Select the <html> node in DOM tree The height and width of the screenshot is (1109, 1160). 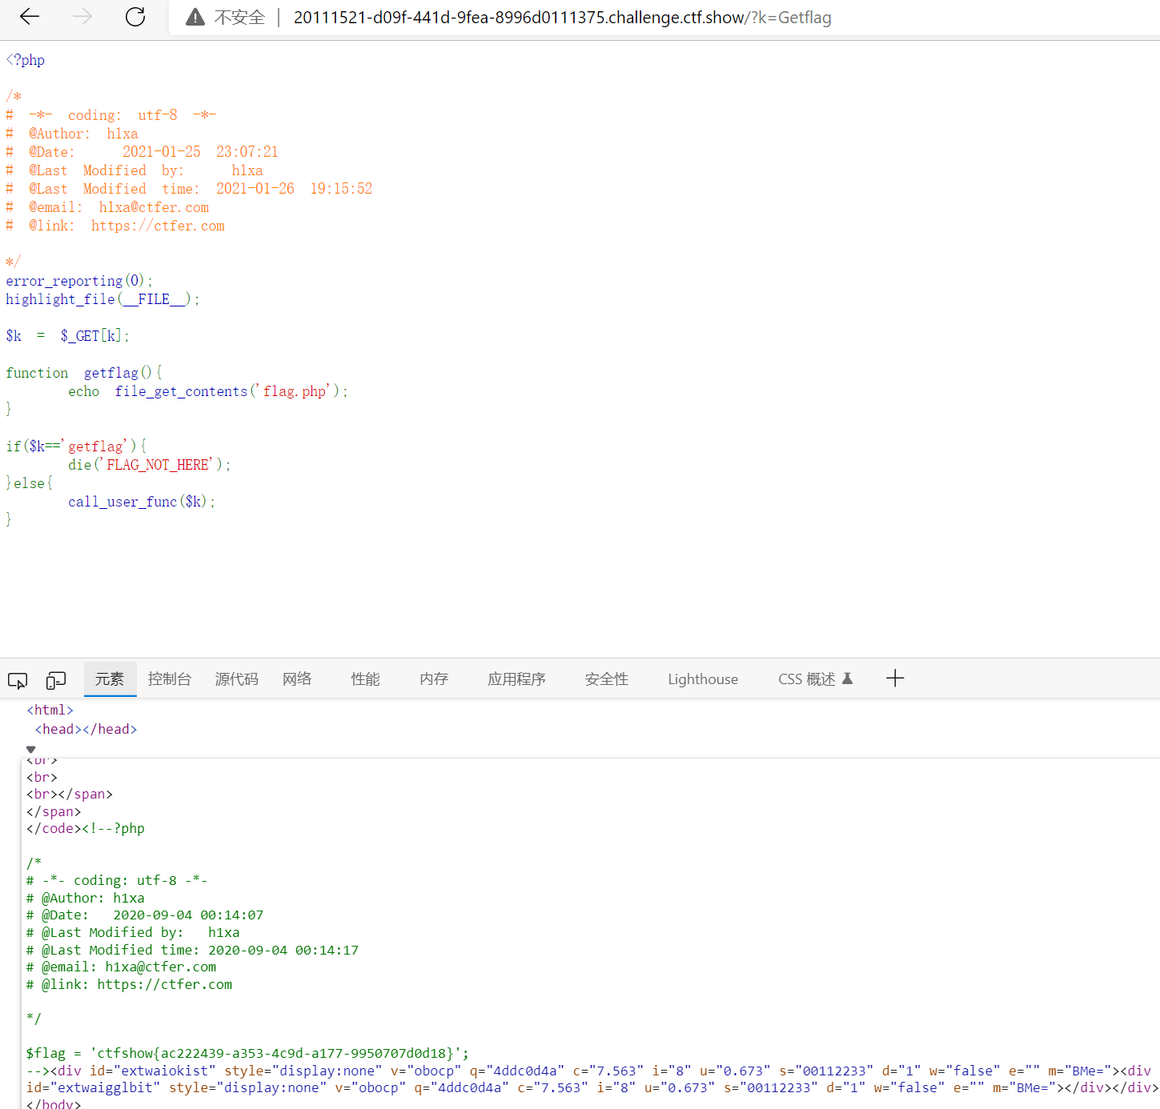[x=50, y=710]
